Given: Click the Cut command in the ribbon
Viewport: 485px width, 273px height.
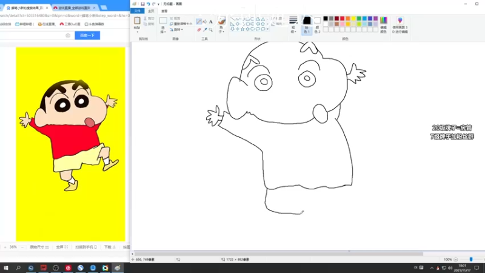Looking at the screenshot, I should tap(149, 19).
